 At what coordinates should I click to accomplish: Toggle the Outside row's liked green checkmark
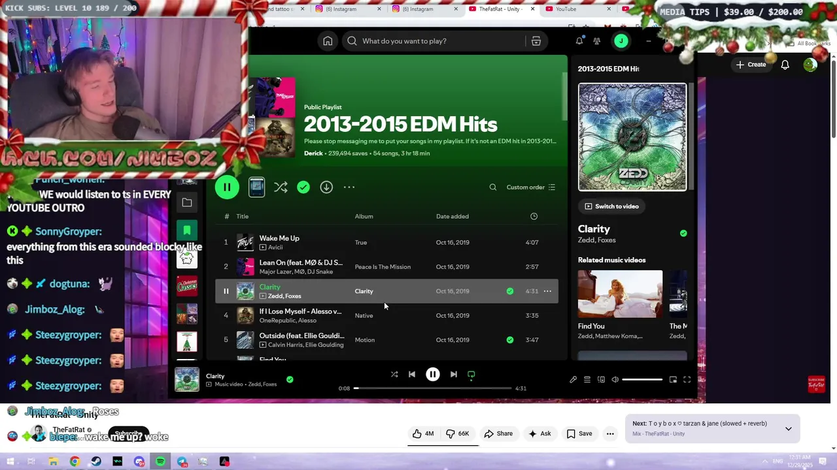(510, 339)
